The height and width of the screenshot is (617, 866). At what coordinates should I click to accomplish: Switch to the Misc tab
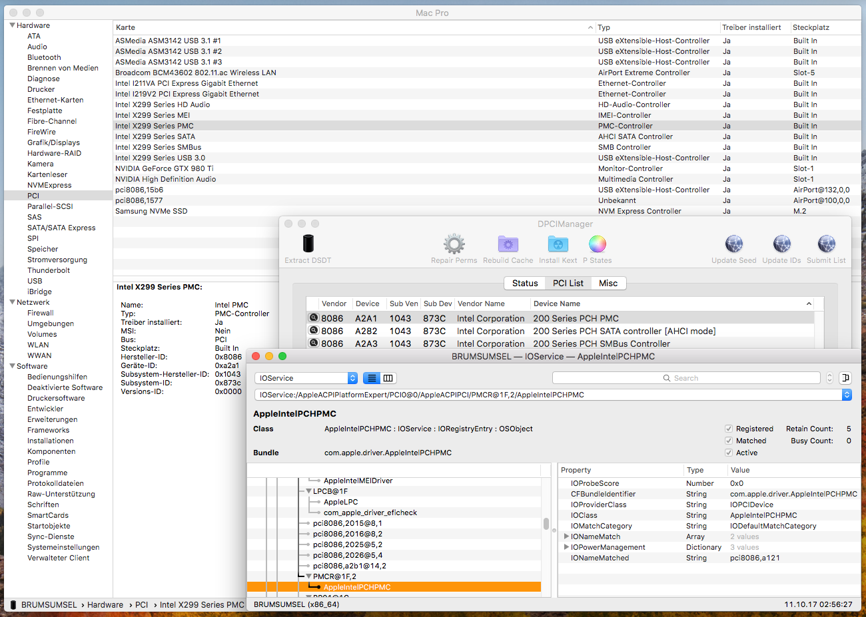point(608,283)
